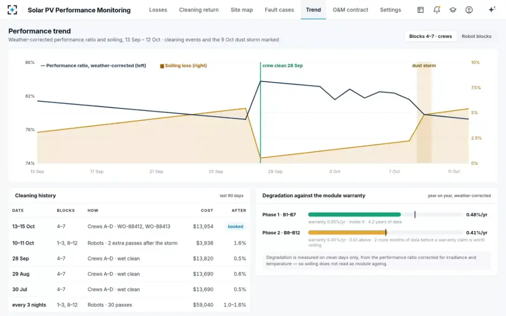The width and height of the screenshot is (506, 316).
Task: Click Robots · 30 passes entry
Action: tap(110, 305)
